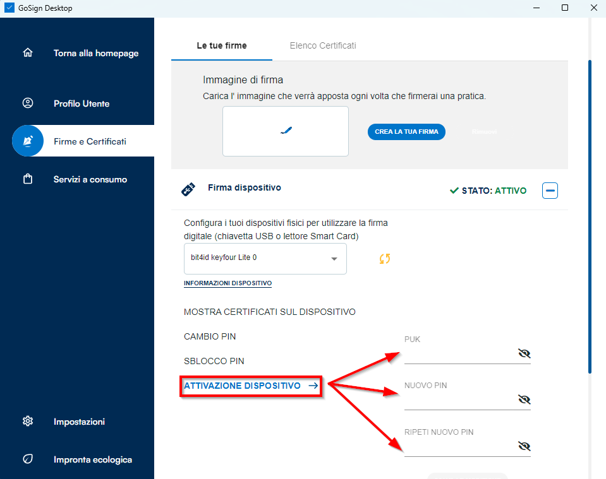Click the home icon in sidebar

27,53
